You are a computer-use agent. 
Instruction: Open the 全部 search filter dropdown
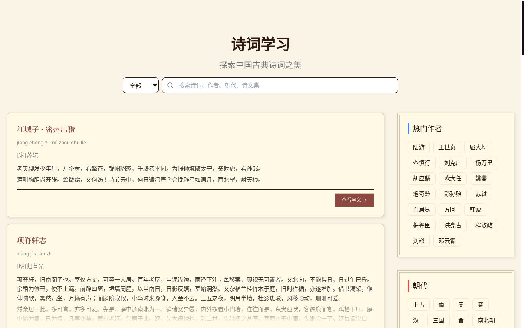[x=141, y=85]
